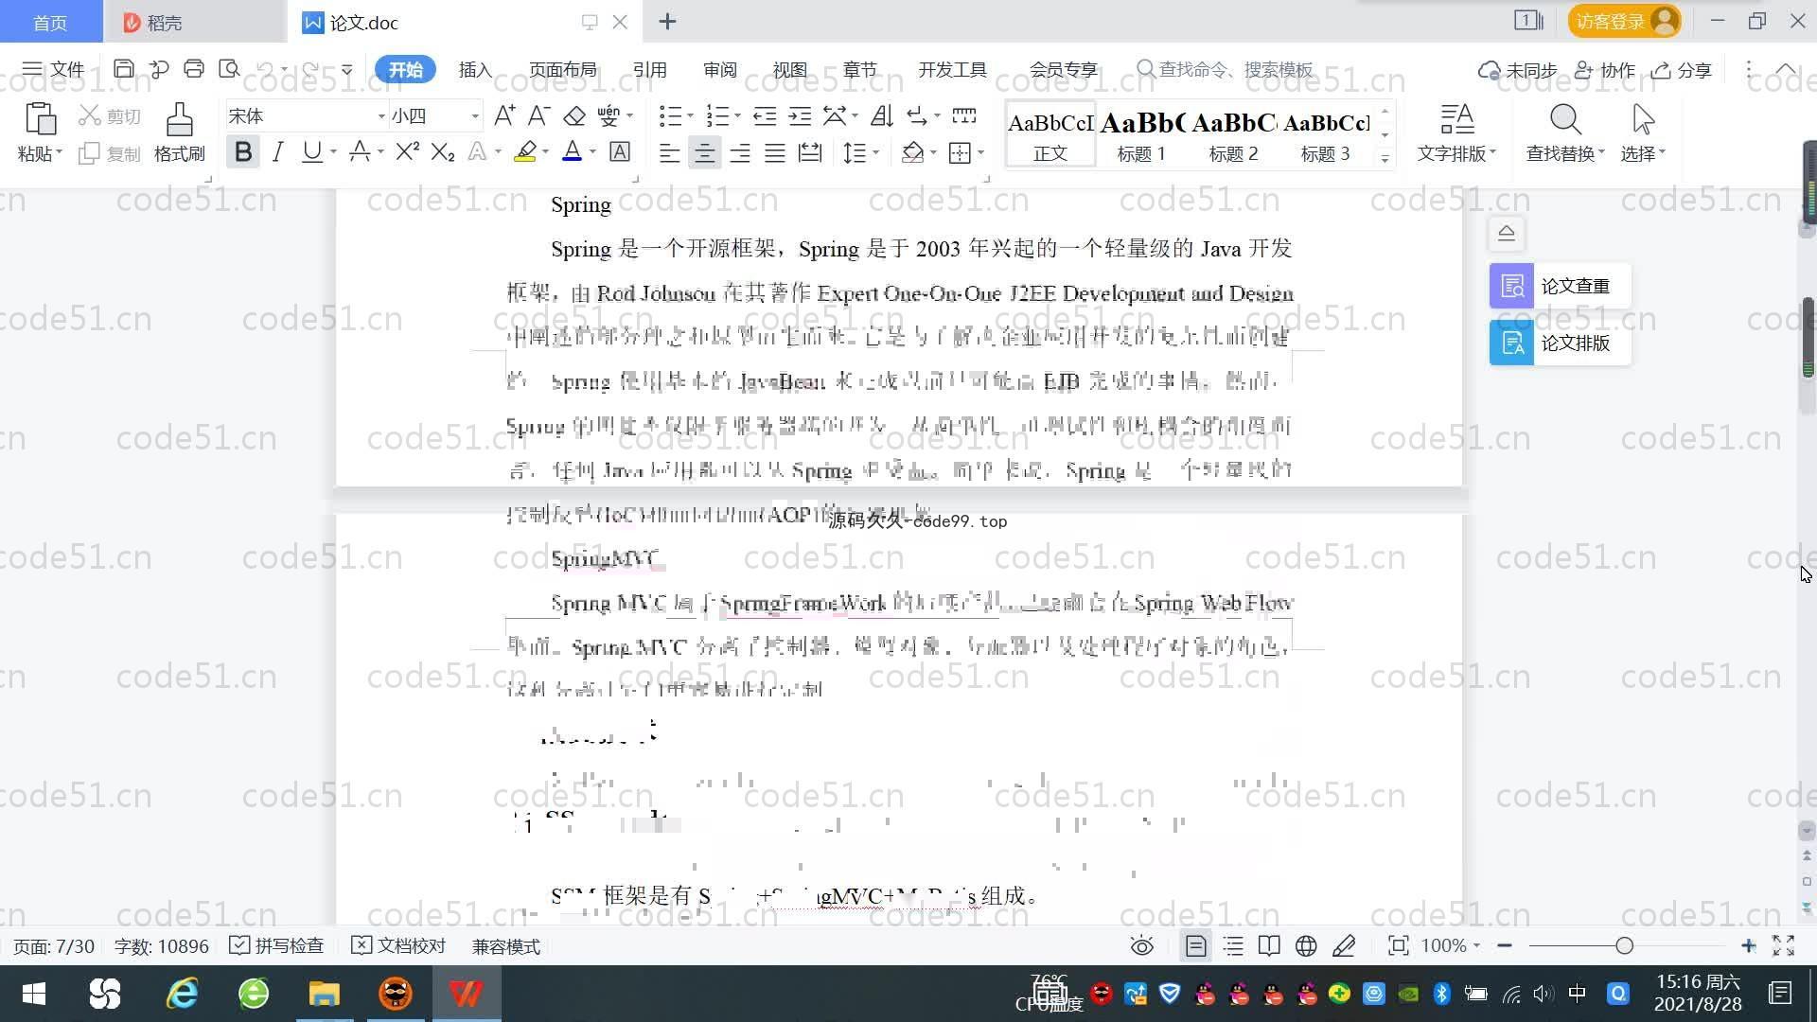Click the Copy (复制) icon
The image size is (1817, 1022).
[x=89, y=153]
